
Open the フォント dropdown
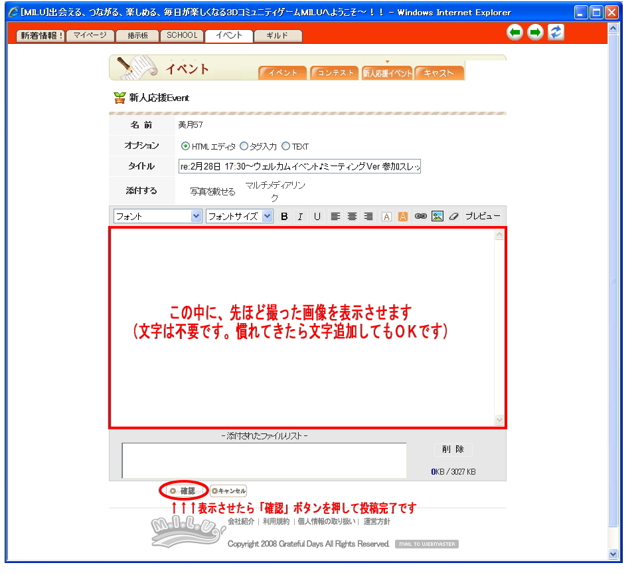click(x=157, y=216)
